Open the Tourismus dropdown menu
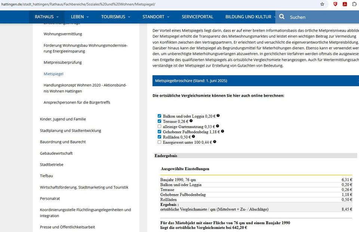Viewport: 359px width, 232px height. click(116, 17)
